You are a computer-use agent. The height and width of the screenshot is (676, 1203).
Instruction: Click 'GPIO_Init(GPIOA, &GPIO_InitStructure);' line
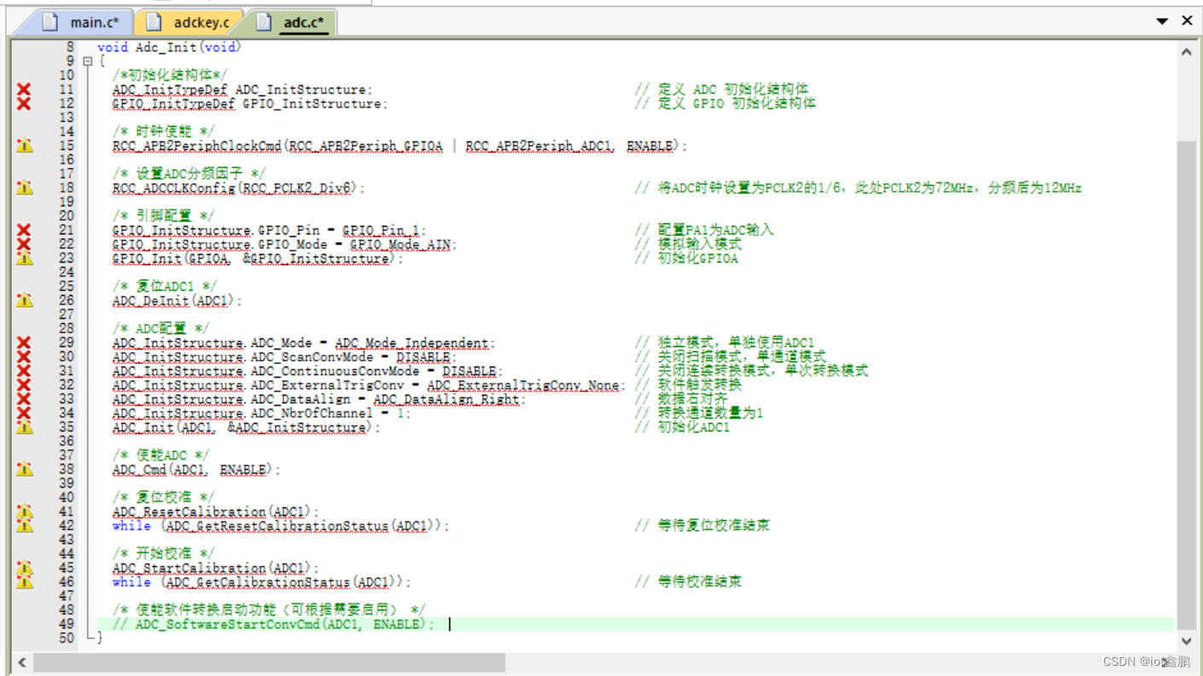tap(257, 258)
